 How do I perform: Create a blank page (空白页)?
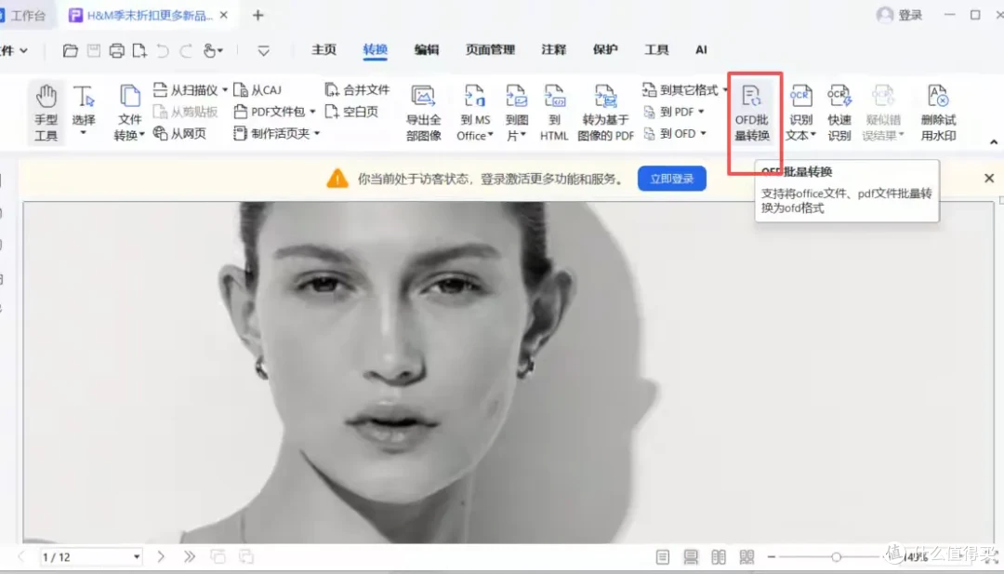(x=351, y=112)
